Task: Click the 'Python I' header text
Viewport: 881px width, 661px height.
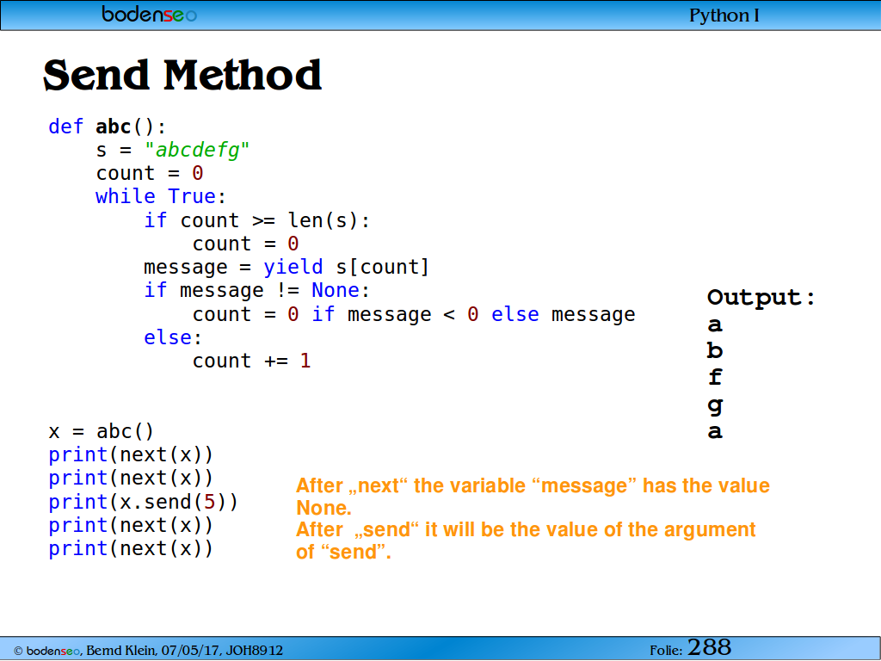Action: click(x=724, y=15)
